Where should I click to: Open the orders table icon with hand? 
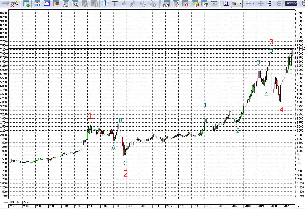[176, 4]
